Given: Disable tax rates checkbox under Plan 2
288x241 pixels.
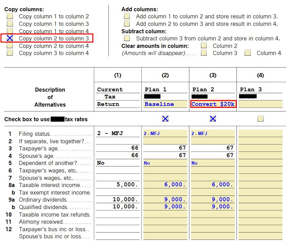Looking at the screenshot, I should click(213, 119).
